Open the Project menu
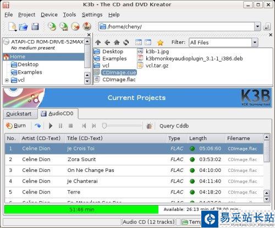The width and height of the screenshot is (275, 228). [26, 15]
